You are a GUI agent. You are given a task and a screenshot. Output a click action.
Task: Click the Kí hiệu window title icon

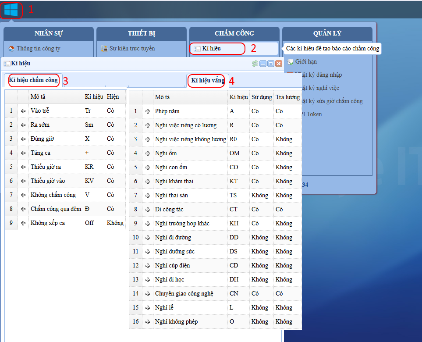pyautogui.click(x=7, y=64)
